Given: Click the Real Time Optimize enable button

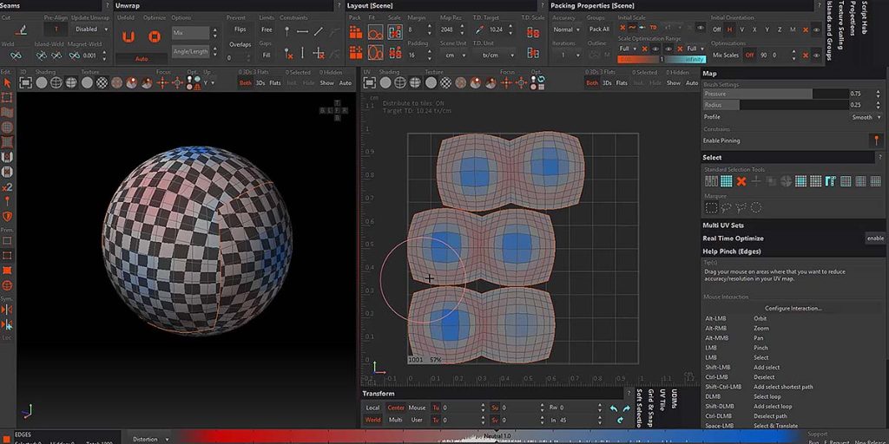Looking at the screenshot, I should click(875, 238).
